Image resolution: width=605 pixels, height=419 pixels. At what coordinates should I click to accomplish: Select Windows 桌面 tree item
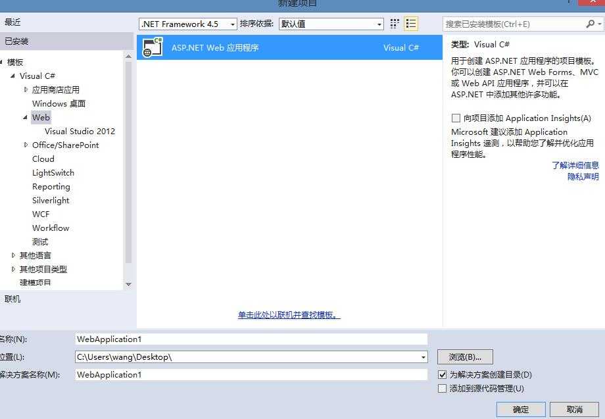59,103
